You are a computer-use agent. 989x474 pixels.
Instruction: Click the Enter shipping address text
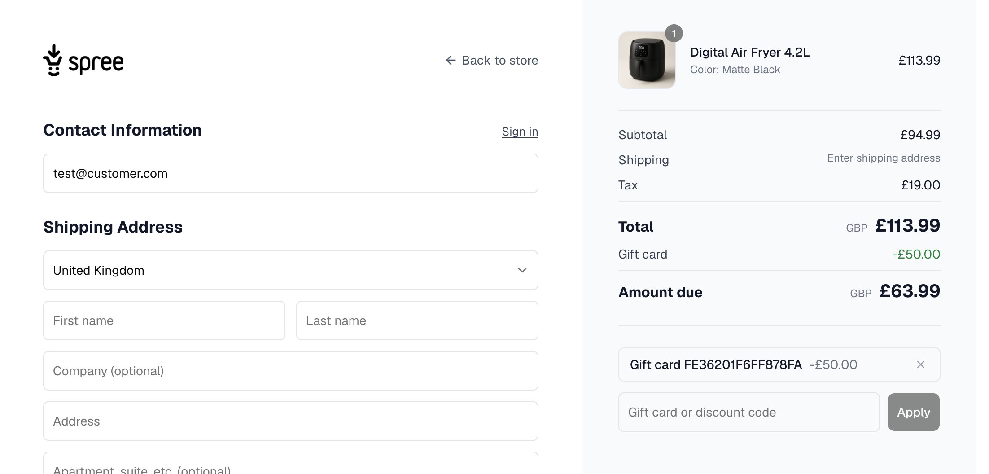[x=884, y=158]
